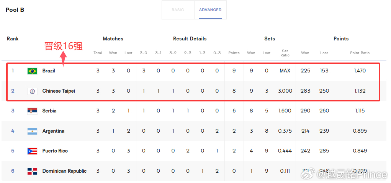Image resolution: width=391 pixels, height=183 pixels.
Task: Switch to the BASIC tab
Action: tap(178, 10)
